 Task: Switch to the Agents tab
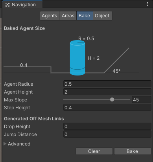(x=50, y=16)
